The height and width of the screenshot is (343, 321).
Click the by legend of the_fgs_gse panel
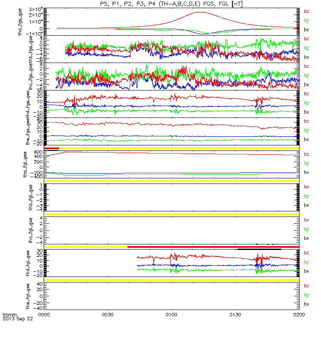[306, 130]
